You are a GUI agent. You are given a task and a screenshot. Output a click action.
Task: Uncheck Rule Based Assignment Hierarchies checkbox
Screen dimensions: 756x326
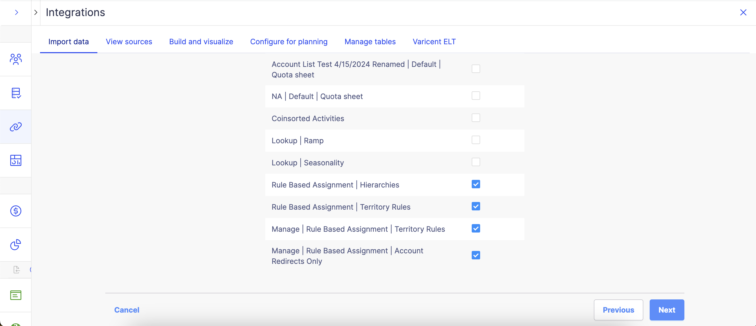(x=476, y=184)
